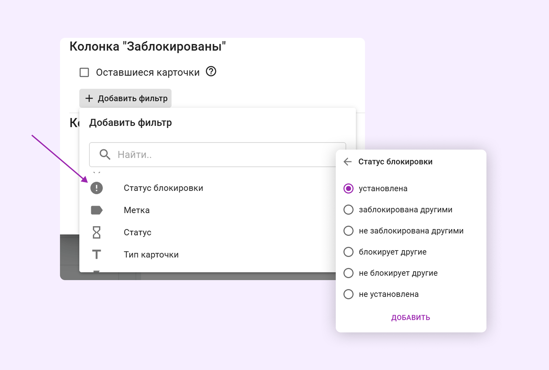
Task: Click the hourglass icon beside Статус
Action: coord(97,232)
